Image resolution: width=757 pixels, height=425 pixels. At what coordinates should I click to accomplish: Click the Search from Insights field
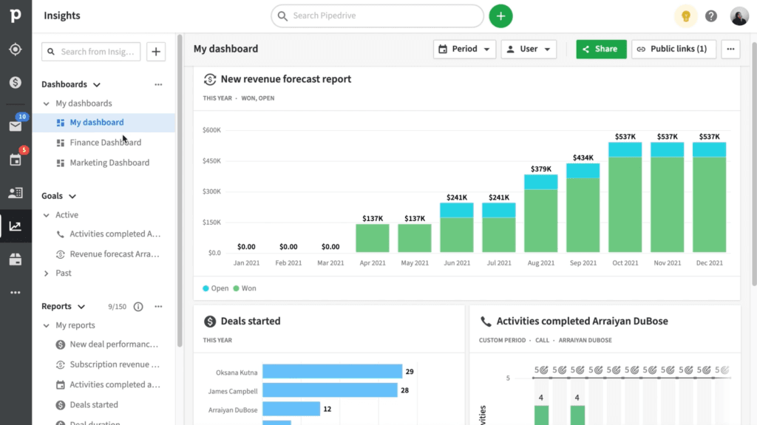(91, 52)
